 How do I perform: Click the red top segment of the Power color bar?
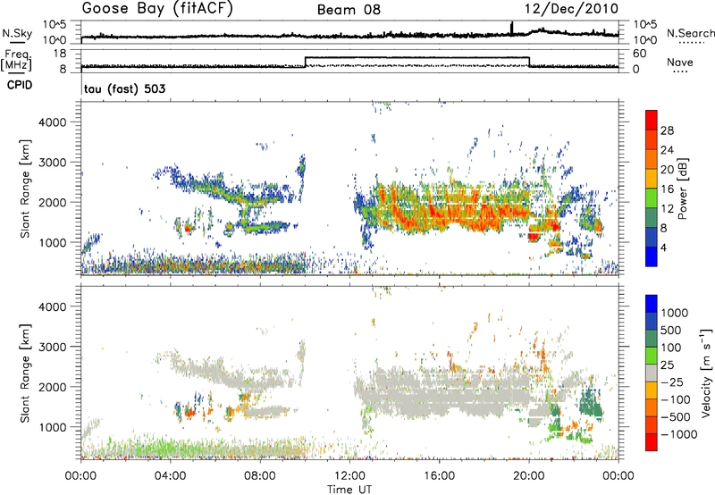coord(652,120)
